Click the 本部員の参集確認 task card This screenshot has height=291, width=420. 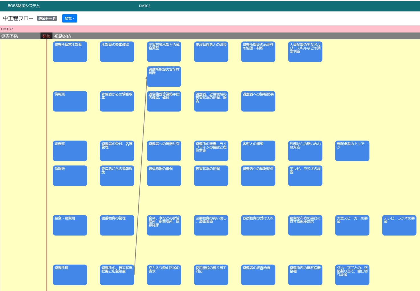click(117, 52)
